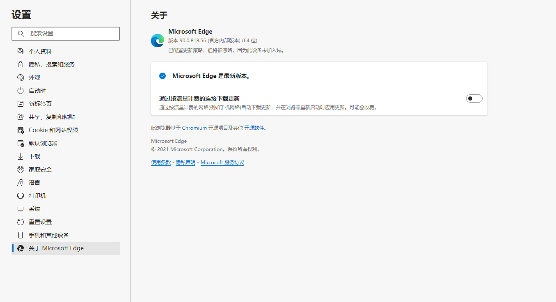
Task: Open the Chromium project link
Action: click(x=194, y=128)
